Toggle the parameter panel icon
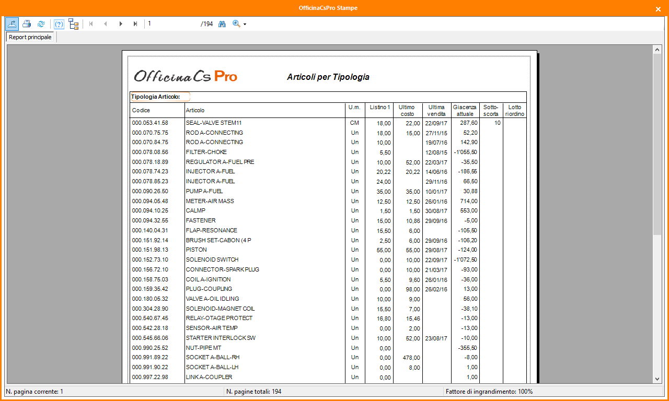This screenshot has height=401, width=669. pyautogui.click(x=59, y=24)
